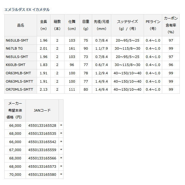Select closed length 111 for OR70MLS-SMTT
This screenshot has height=185, width=185.
(x=72, y=89)
